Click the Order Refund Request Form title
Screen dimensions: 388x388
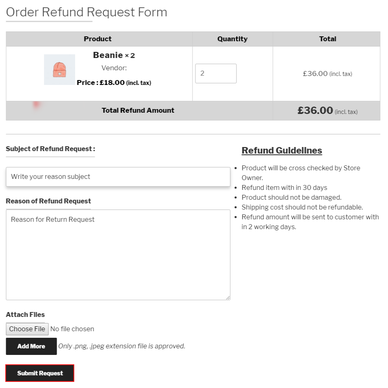click(x=86, y=12)
